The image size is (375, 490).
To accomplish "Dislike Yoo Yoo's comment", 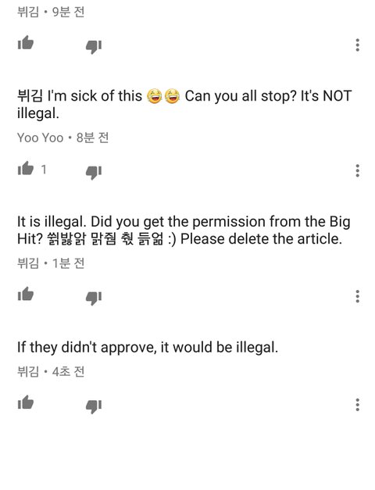I will pos(94,173).
